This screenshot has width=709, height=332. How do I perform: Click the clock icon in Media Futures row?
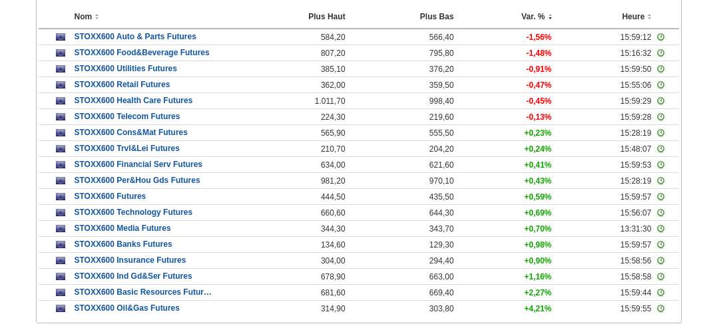pos(660,229)
